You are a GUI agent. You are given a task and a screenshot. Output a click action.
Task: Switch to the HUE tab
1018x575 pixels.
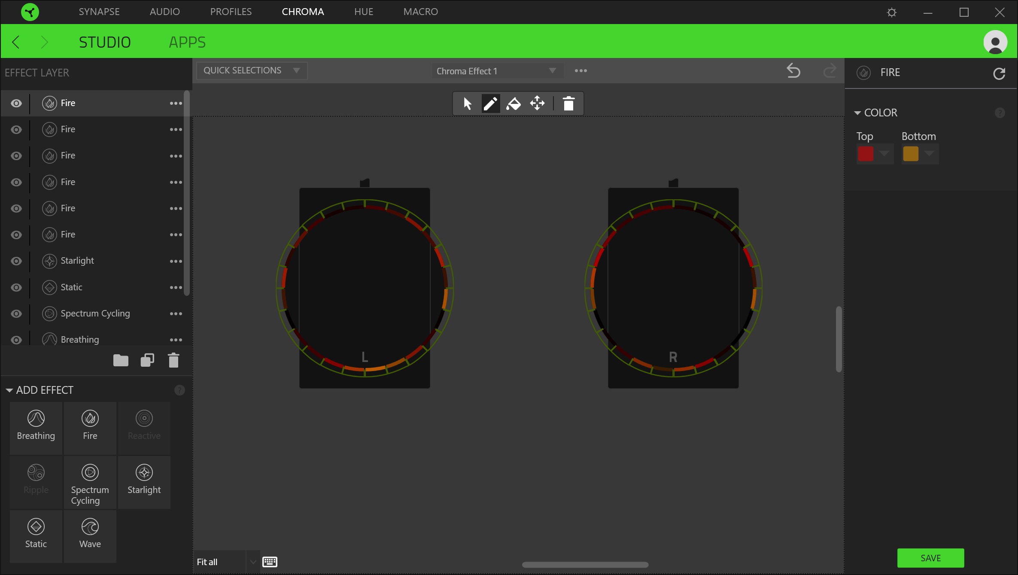(363, 12)
